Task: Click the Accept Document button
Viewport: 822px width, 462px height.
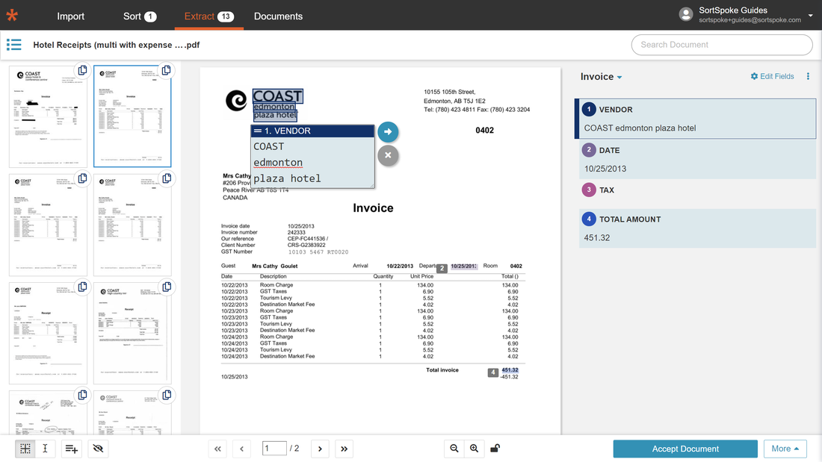Action: pyautogui.click(x=685, y=449)
